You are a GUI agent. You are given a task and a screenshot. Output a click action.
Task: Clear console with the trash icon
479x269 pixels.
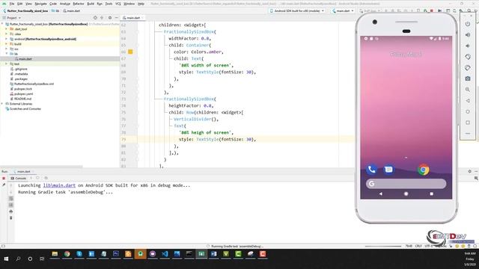pyautogui.click(x=11, y=217)
